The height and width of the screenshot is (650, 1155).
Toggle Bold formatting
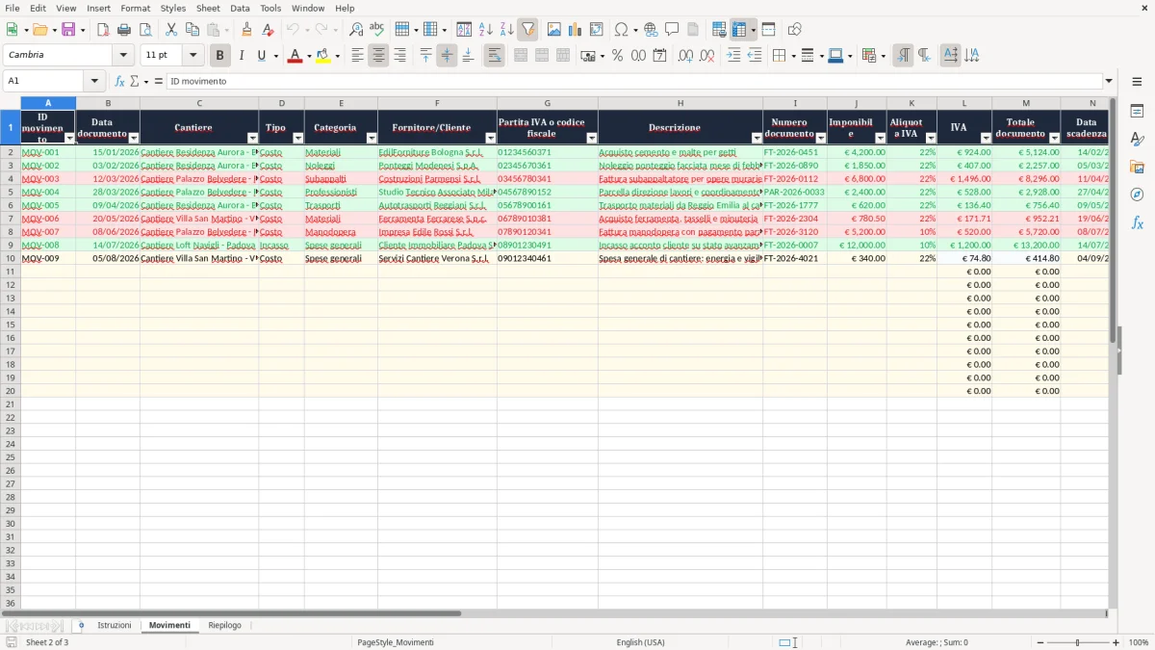(220, 56)
